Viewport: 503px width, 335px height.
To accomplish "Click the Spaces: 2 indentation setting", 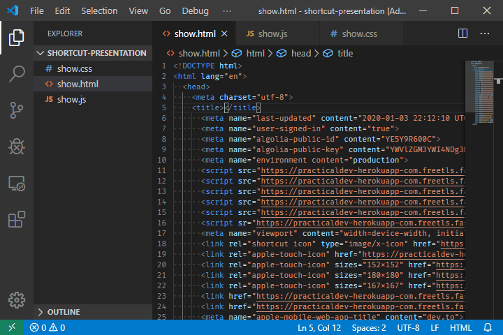I will click(x=368, y=327).
